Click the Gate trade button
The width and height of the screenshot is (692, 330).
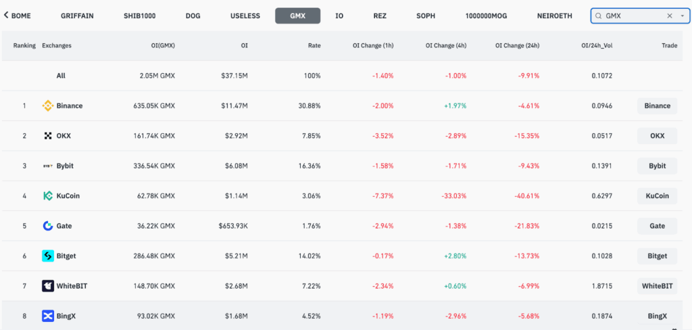657,226
